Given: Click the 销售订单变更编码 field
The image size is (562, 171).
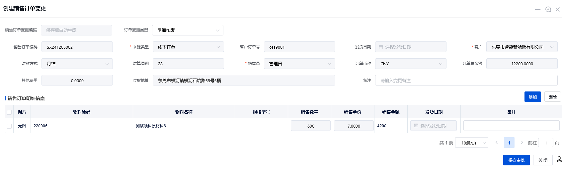Looking at the screenshot, I should coord(76,30).
